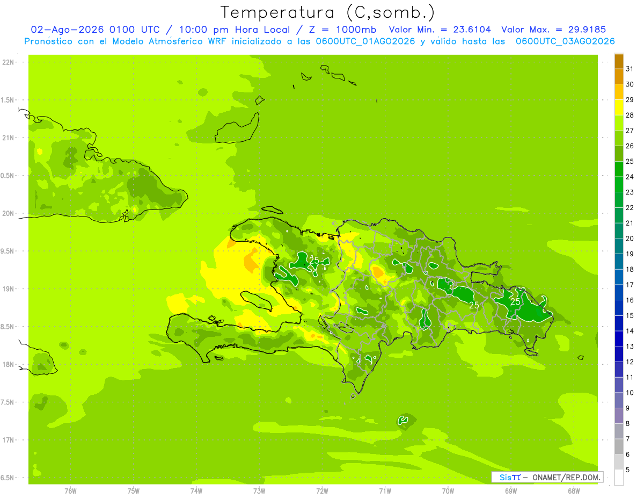The height and width of the screenshot is (498, 644).
Task: Click the "8.5N" latitude axis label
Action: coord(8,327)
